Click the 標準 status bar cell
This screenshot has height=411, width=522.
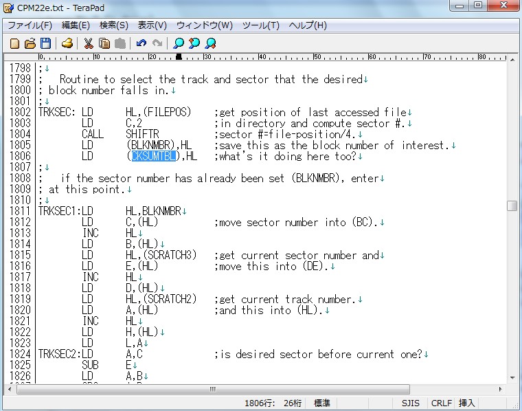[x=322, y=403]
